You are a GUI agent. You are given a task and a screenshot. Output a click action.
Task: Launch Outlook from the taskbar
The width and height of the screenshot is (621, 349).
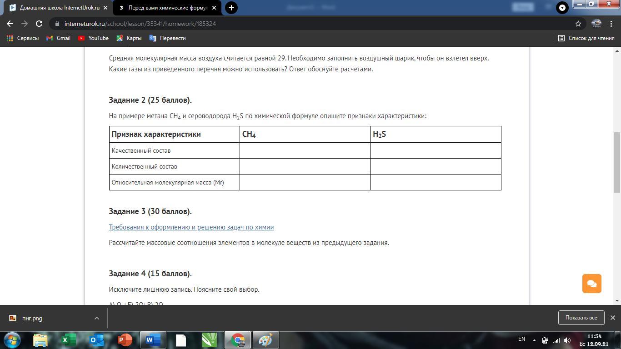tap(97, 340)
